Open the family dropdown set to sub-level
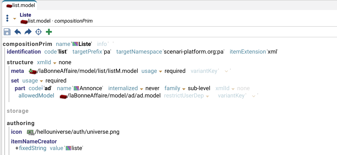337x155 pixels. coord(183,89)
